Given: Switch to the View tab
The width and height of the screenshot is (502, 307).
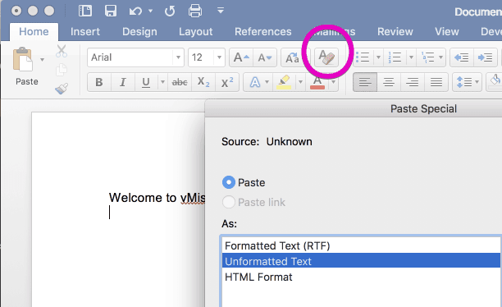Looking at the screenshot, I should (446, 32).
